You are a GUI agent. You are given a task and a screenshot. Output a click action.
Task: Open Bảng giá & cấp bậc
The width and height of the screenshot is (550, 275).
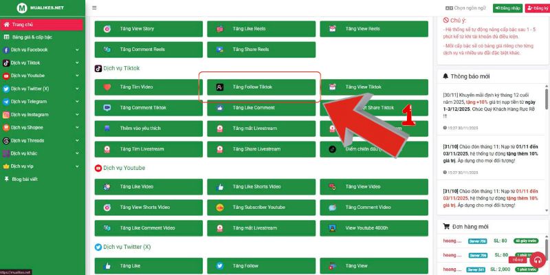41,37
